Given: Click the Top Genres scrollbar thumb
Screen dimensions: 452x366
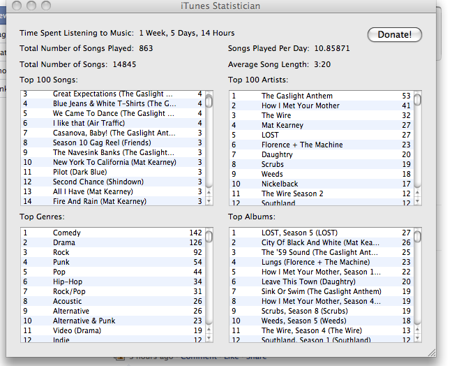Looking at the screenshot, I should point(209,237).
